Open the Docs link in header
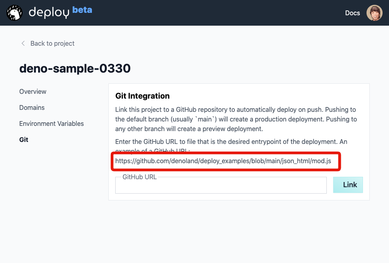Viewport: 389px width, 263px height. [x=352, y=13]
